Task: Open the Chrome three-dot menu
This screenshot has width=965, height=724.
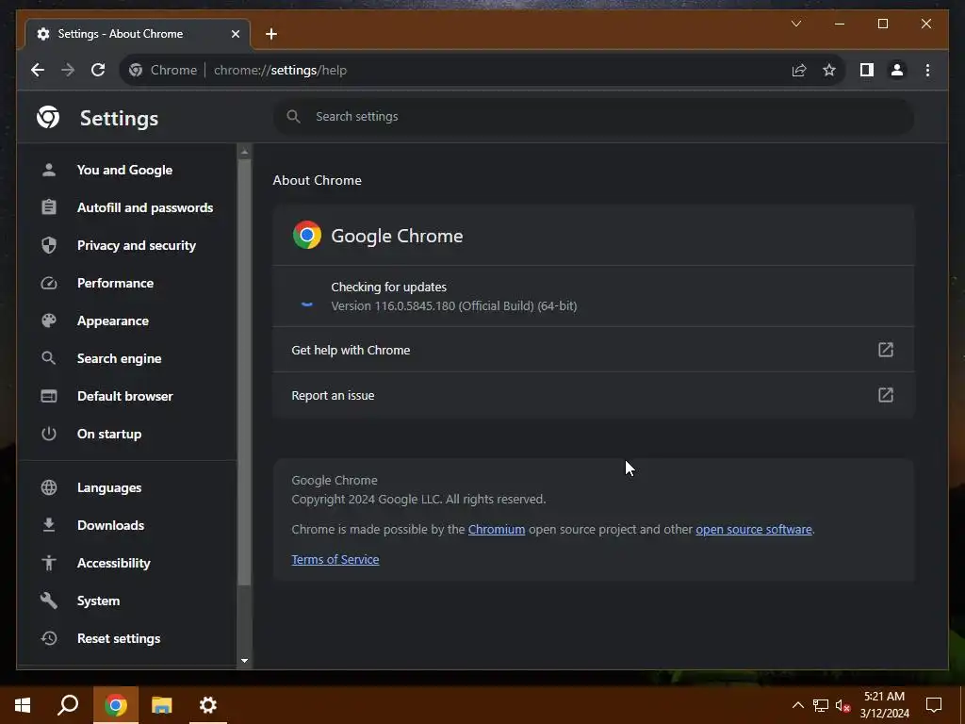Action: [x=927, y=70]
